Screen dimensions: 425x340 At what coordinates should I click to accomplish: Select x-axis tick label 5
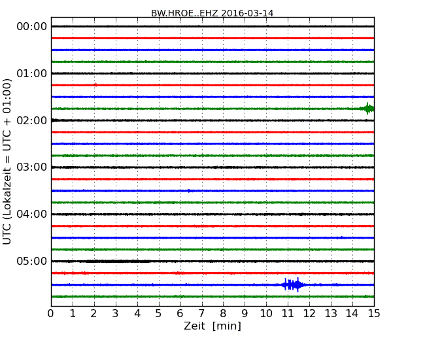pyautogui.click(x=158, y=313)
